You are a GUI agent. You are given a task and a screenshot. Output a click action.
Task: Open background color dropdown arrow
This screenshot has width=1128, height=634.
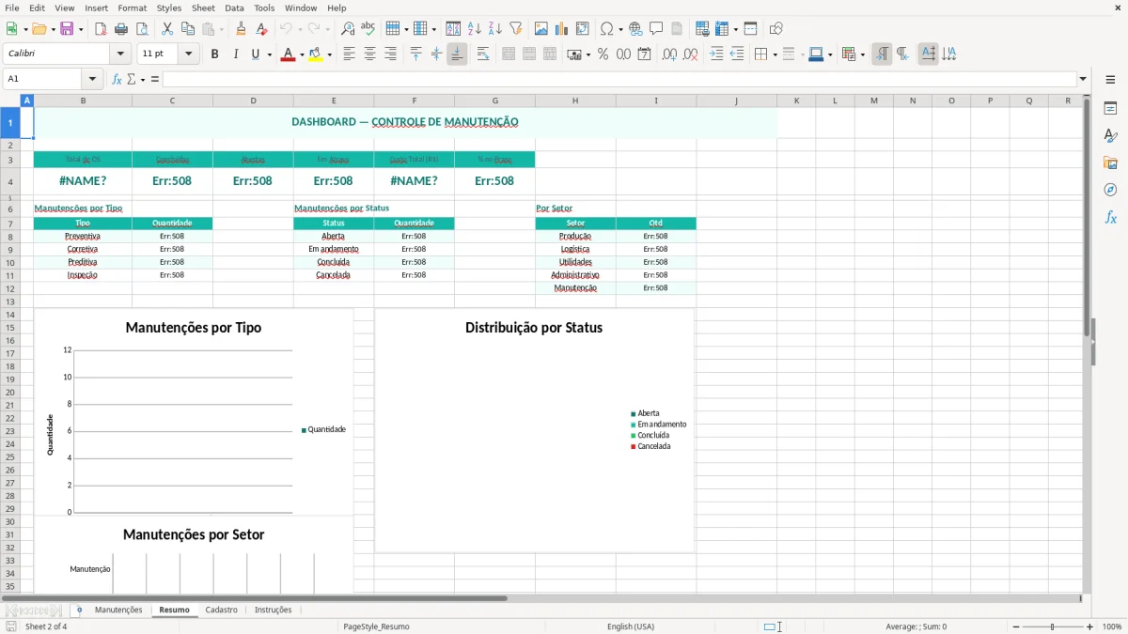329,54
